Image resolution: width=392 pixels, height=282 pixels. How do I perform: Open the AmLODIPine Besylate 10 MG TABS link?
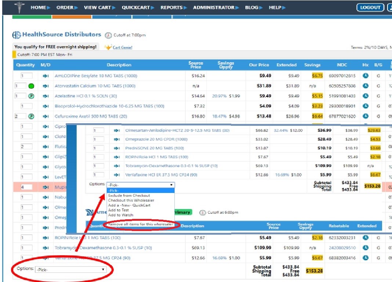(96, 76)
